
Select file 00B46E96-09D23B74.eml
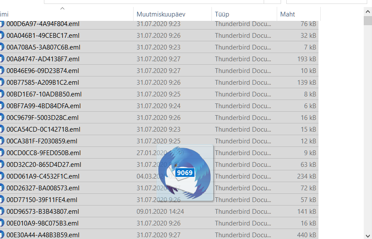pyautogui.click(x=43, y=70)
